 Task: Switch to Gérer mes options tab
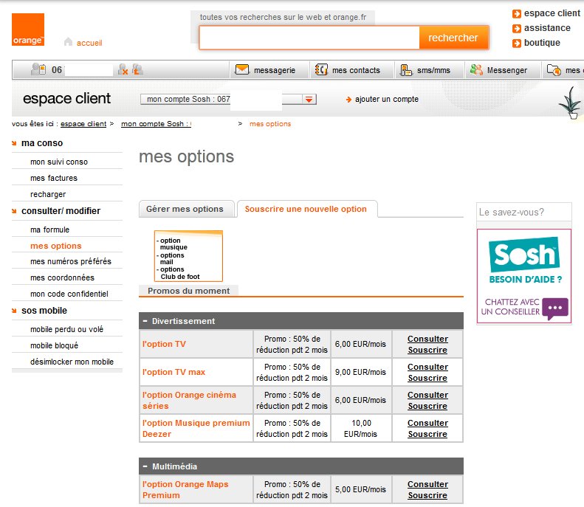185,209
